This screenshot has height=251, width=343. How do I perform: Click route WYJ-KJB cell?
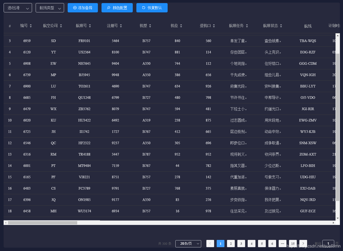[x=308, y=132]
